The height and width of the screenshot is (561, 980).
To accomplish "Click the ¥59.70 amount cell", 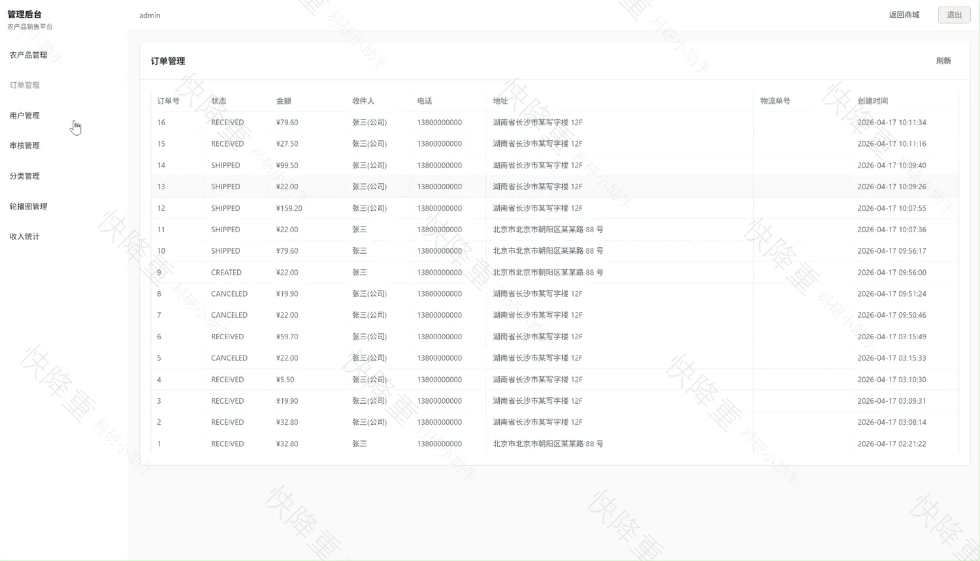I will [287, 337].
